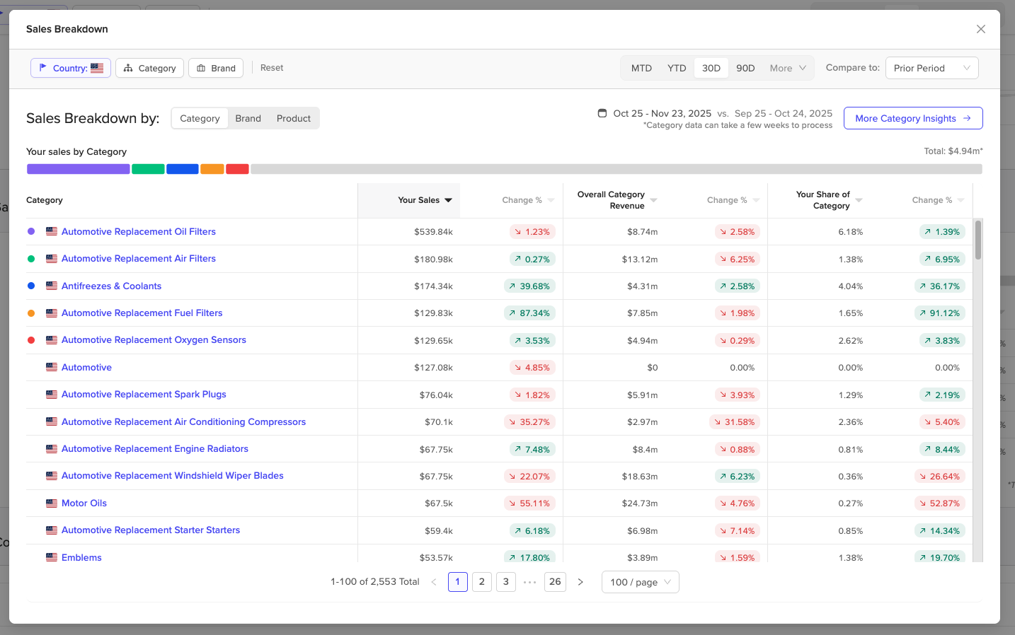
Task: Click More Category Insights button
Action: [x=913, y=118]
